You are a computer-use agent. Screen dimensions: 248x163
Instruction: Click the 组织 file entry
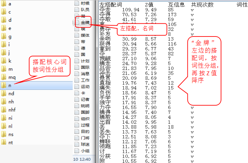point(82,119)
